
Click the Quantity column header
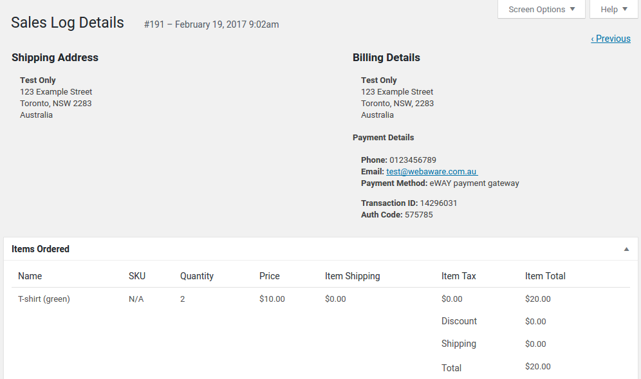(197, 276)
